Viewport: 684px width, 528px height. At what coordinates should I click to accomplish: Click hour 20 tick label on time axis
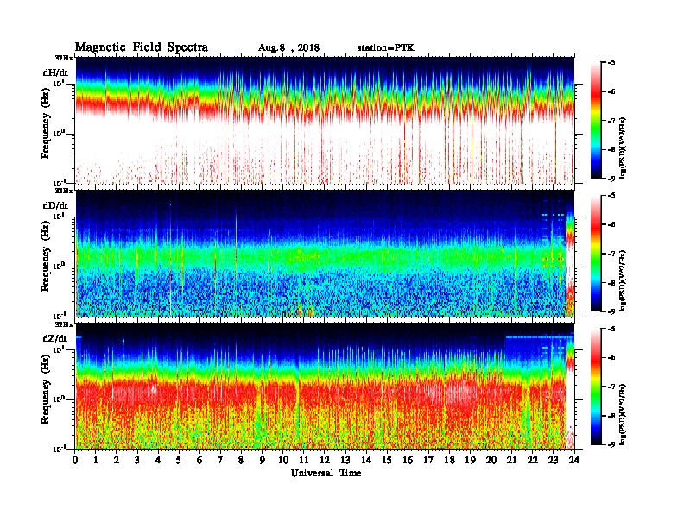[491, 460]
